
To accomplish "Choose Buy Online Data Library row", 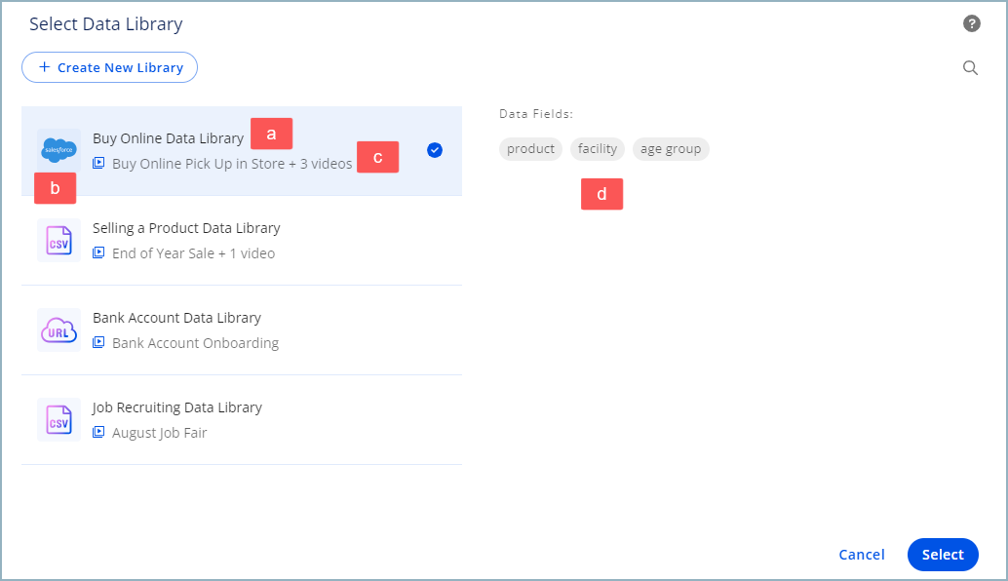I will (x=242, y=150).
